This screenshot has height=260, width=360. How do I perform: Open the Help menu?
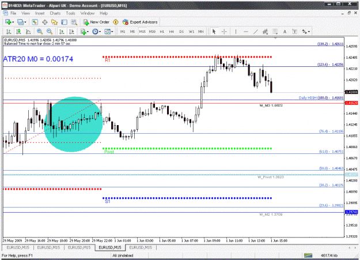click(104, 13)
